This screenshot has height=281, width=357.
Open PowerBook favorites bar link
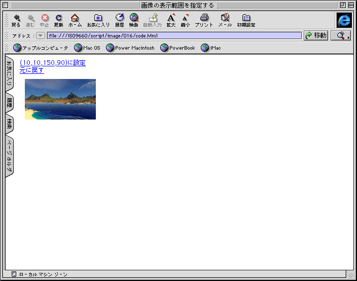click(177, 48)
